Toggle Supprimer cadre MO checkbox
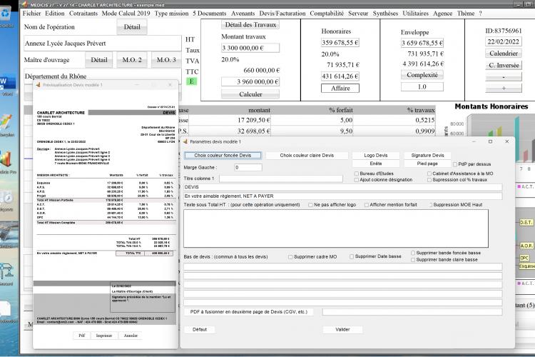Viewport: 535px width, 357px height. [x=290, y=257]
